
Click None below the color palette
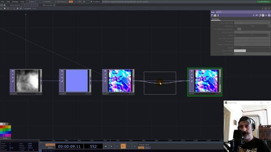pos(6,138)
